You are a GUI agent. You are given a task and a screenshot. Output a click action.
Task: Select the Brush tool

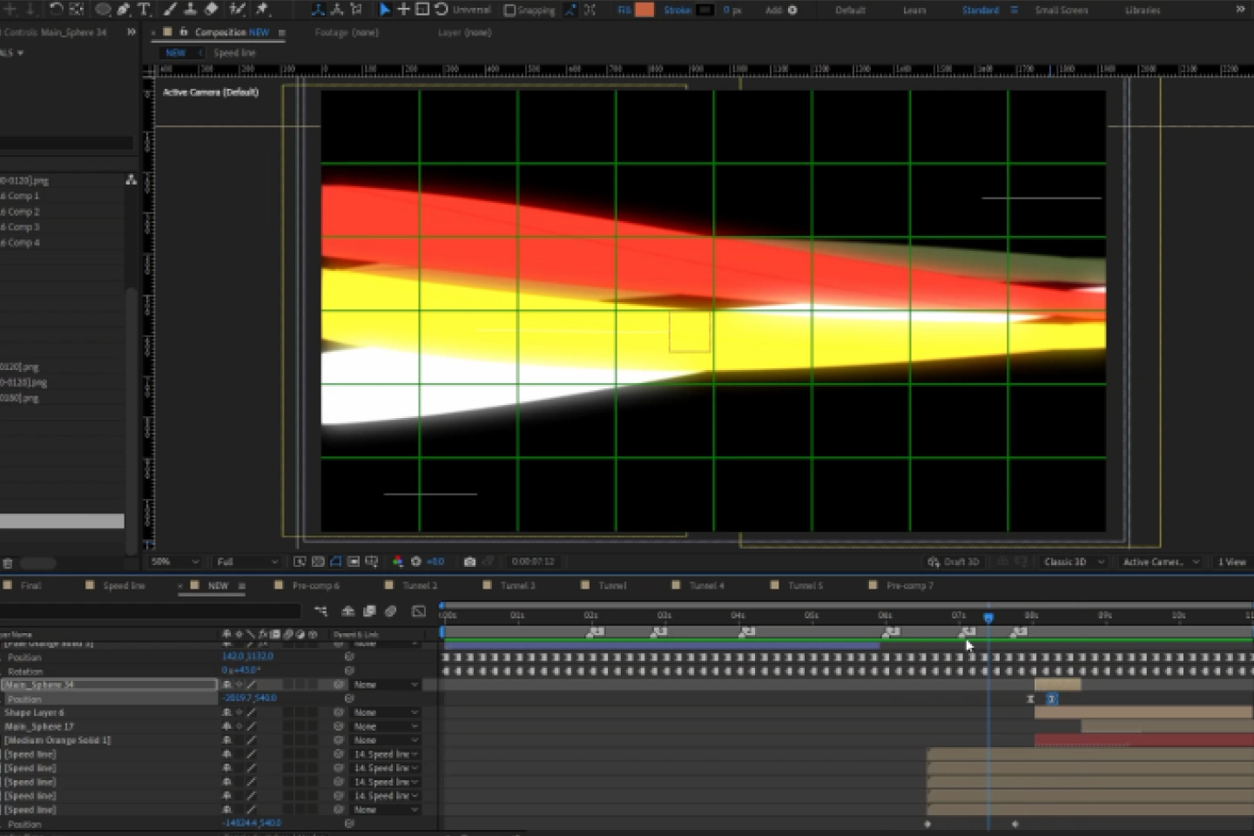click(x=171, y=10)
